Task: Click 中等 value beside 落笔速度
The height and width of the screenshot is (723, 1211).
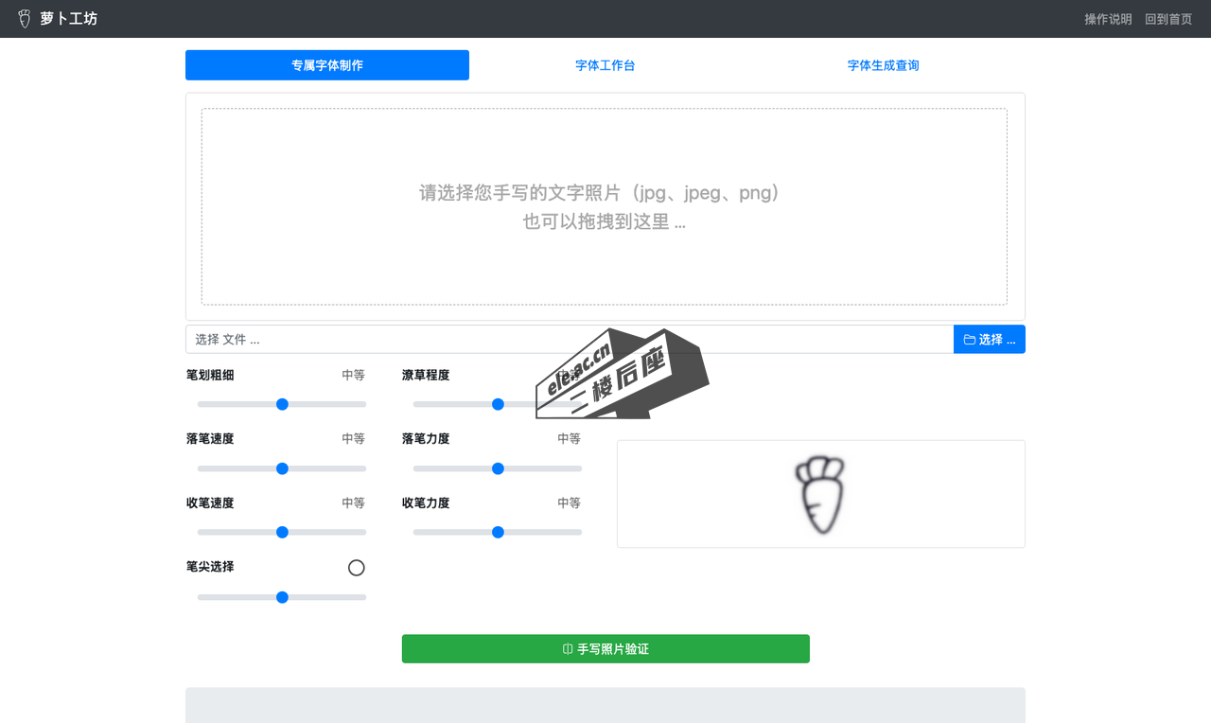Action: 354,439
